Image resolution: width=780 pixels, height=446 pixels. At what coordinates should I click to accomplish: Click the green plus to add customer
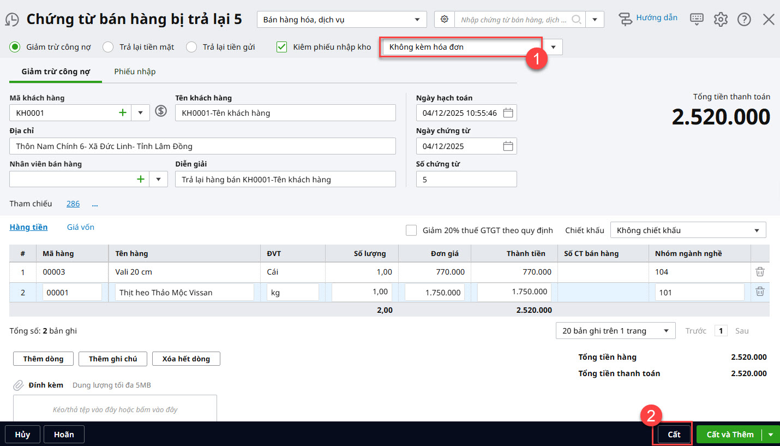(x=123, y=113)
